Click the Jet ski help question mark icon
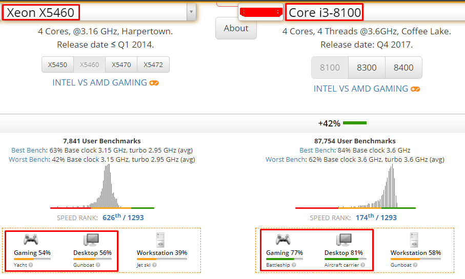Screen dimensions: 465x279 click(154, 265)
